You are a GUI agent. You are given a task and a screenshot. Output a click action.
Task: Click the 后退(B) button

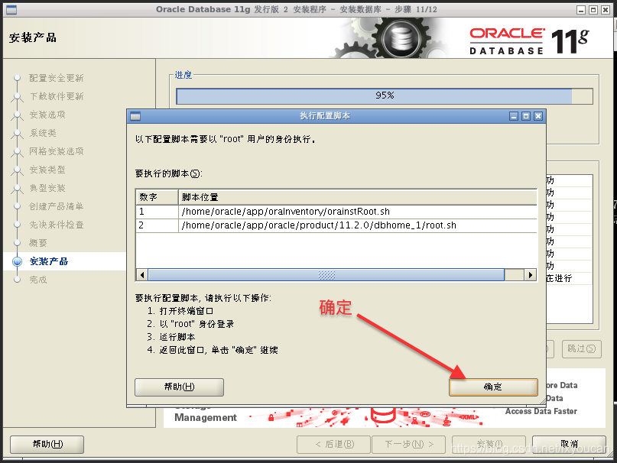tap(333, 444)
